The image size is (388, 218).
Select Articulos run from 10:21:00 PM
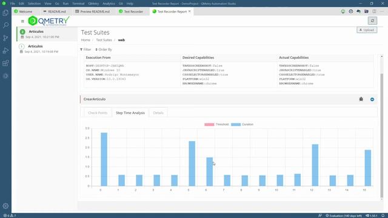click(47, 34)
